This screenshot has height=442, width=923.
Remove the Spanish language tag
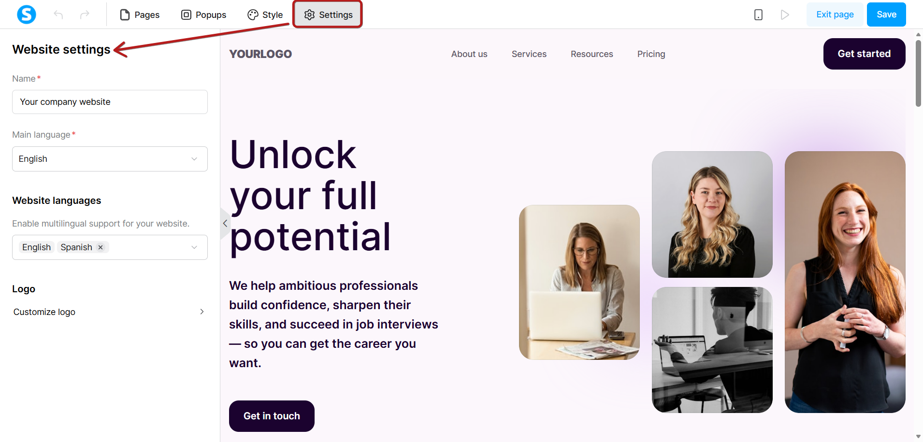(101, 247)
